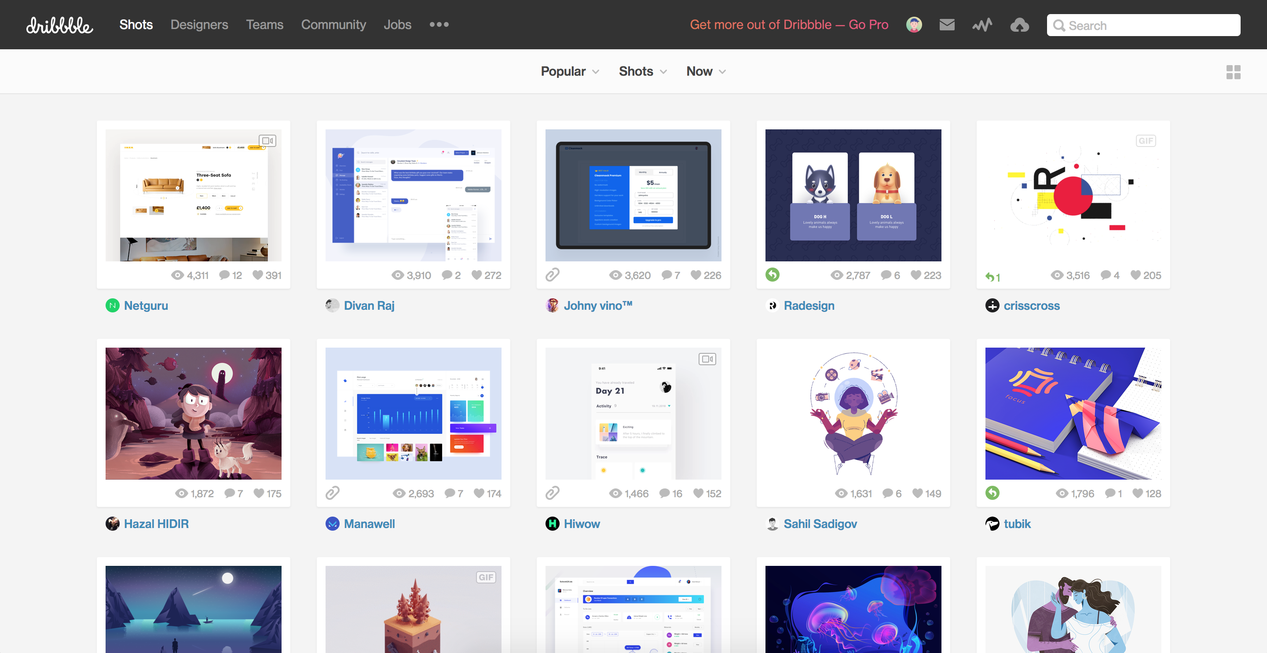Image resolution: width=1267 pixels, height=653 pixels.
Task: Expand the Now timeframe dropdown
Action: click(706, 71)
